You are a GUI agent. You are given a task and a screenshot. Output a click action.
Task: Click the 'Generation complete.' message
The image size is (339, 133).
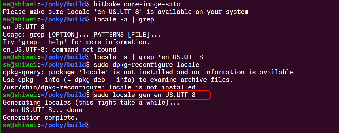point(41,118)
